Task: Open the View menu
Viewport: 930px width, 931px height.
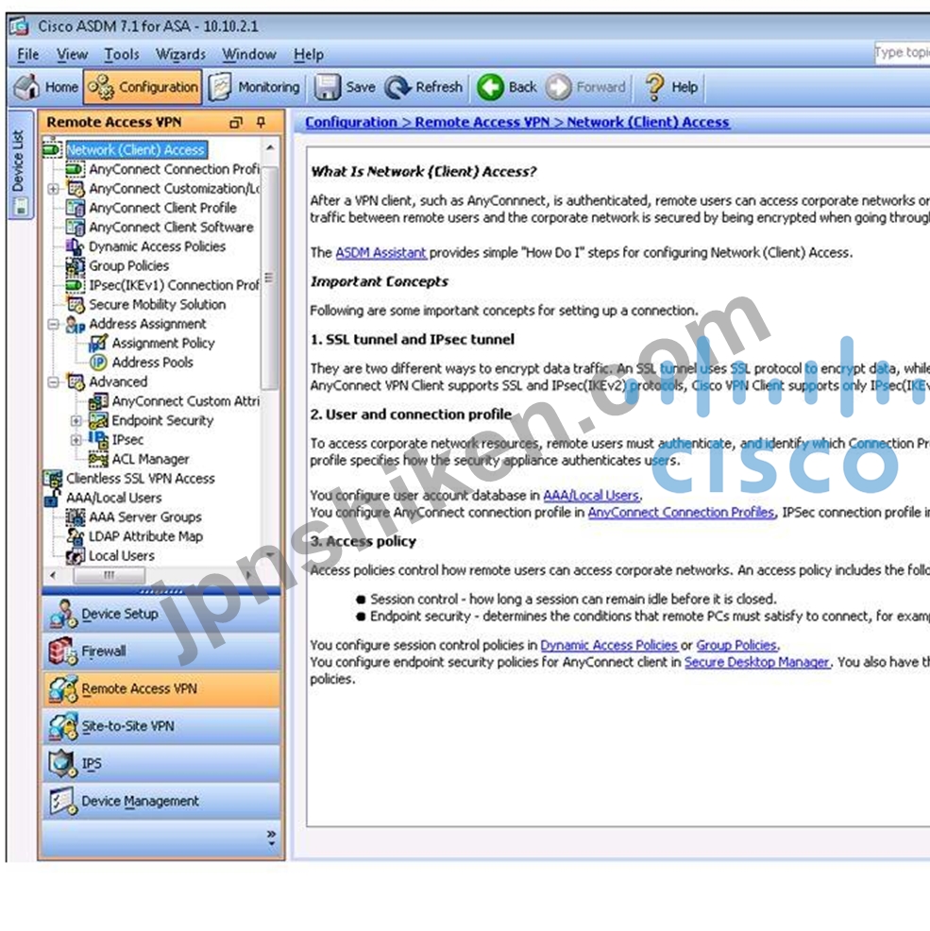Action: click(x=72, y=54)
